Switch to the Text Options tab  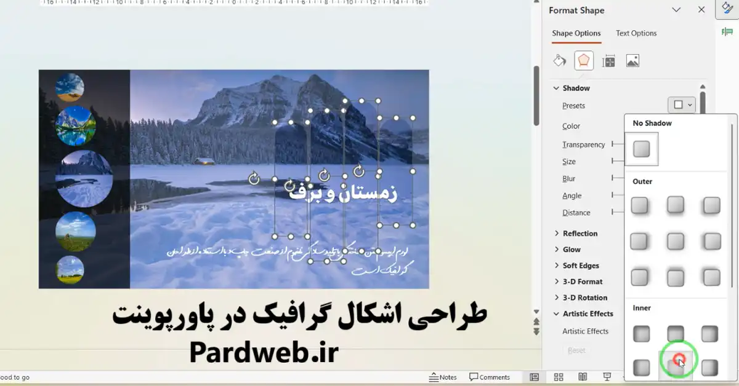636,33
